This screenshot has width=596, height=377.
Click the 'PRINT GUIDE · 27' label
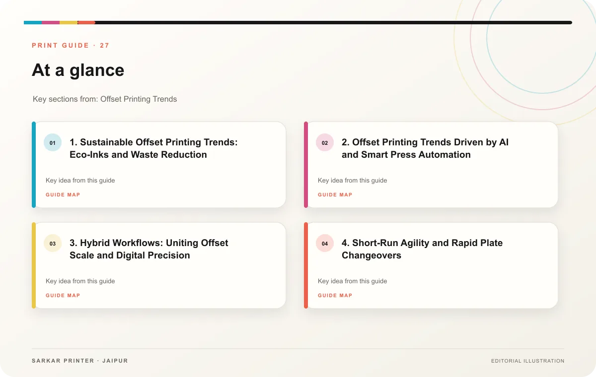[71, 45]
